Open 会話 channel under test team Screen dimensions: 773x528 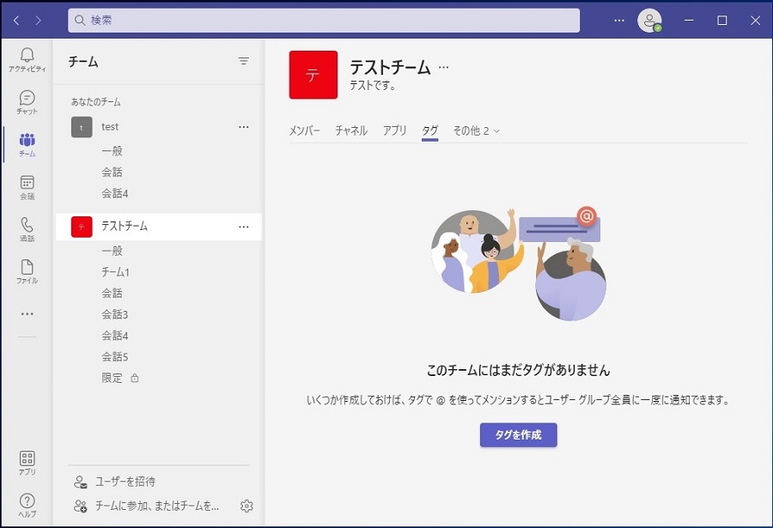(x=112, y=172)
